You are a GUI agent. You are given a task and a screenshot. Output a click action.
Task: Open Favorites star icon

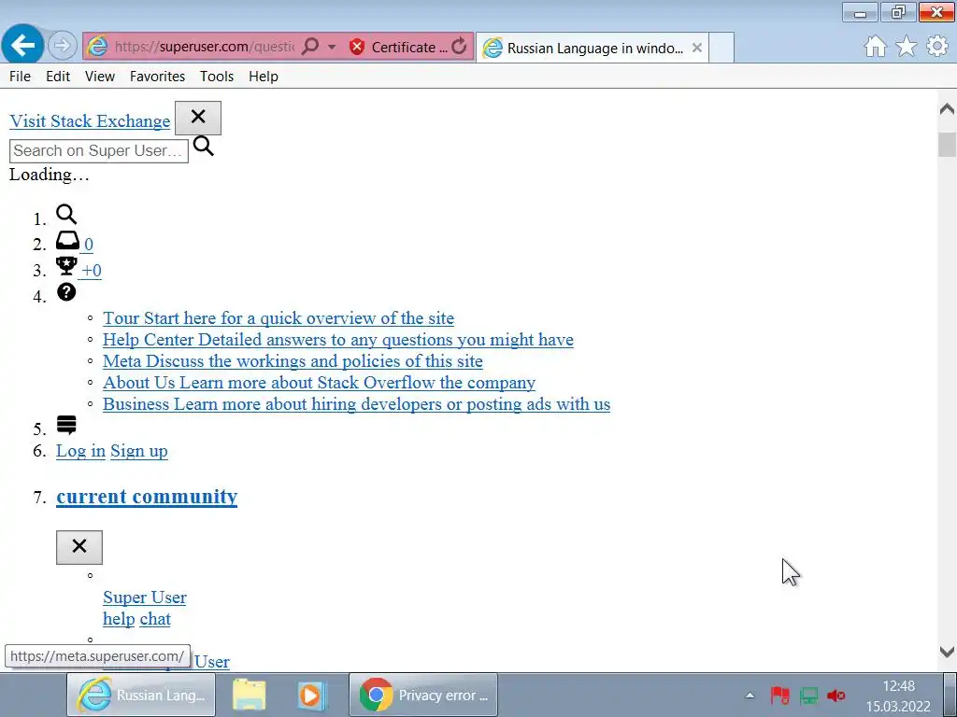point(907,47)
